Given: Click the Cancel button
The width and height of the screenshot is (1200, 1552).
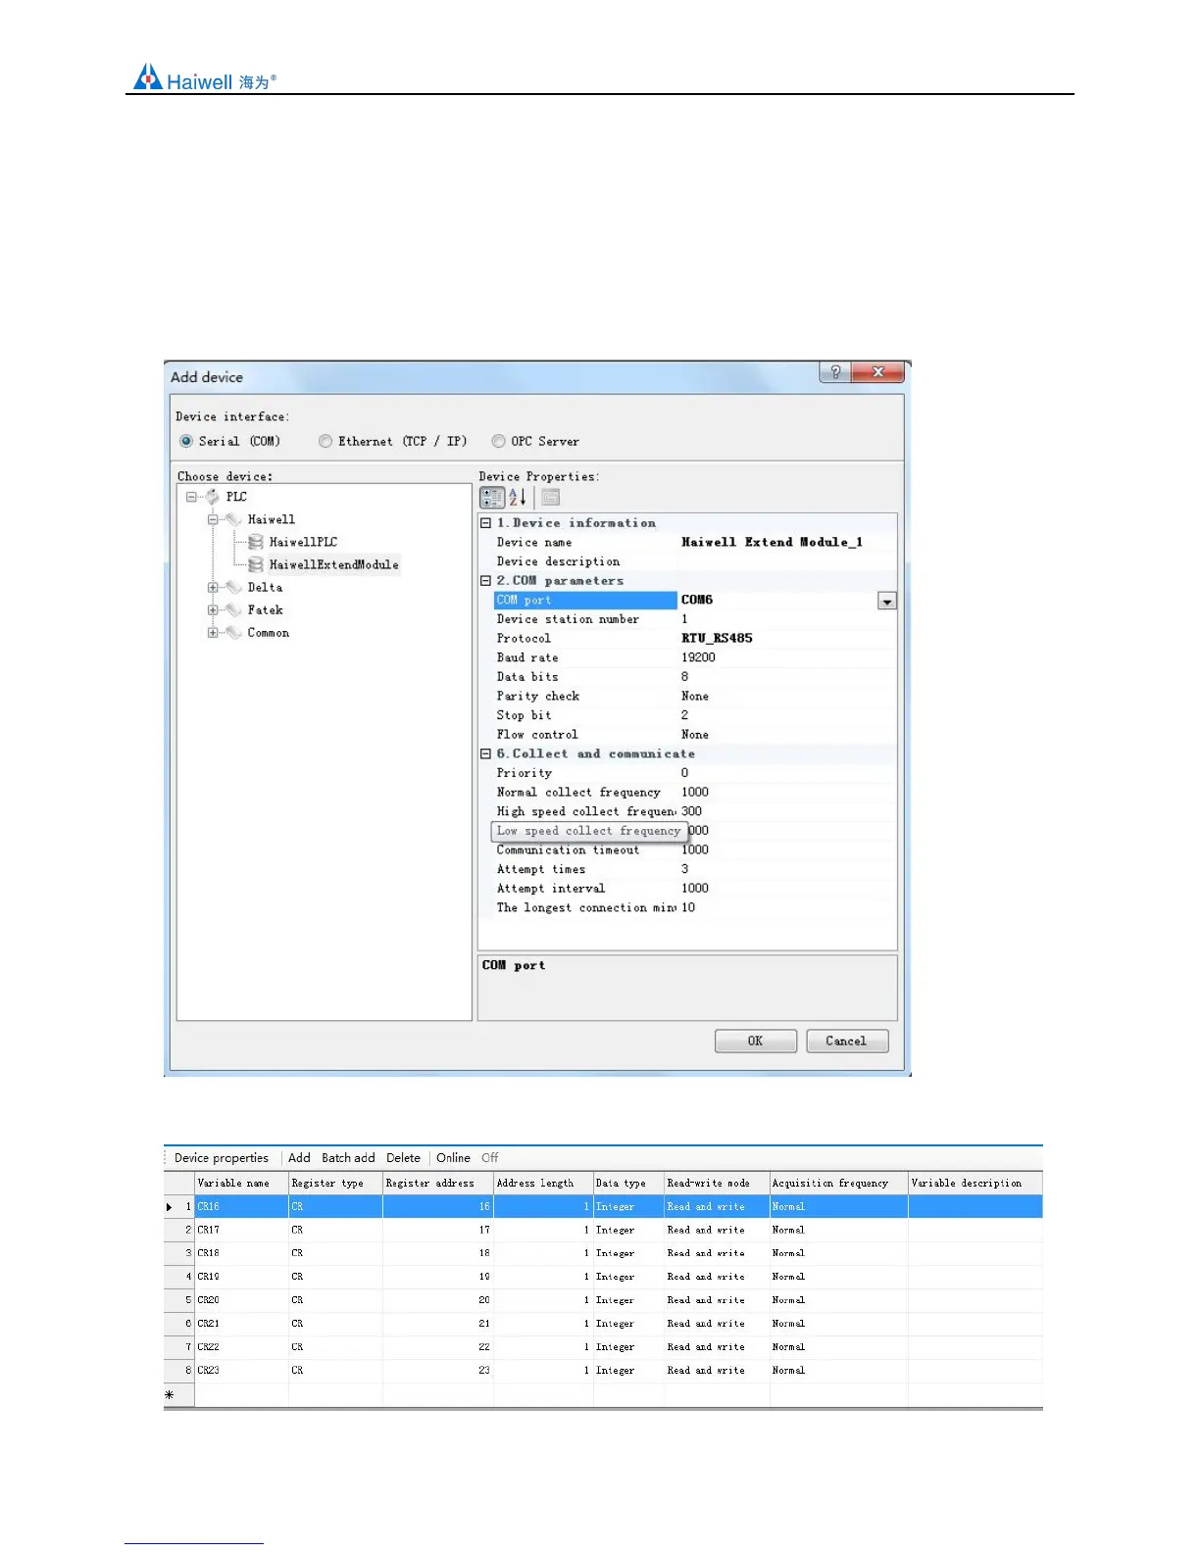Looking at the screenshot, I should click(847, 1042).
